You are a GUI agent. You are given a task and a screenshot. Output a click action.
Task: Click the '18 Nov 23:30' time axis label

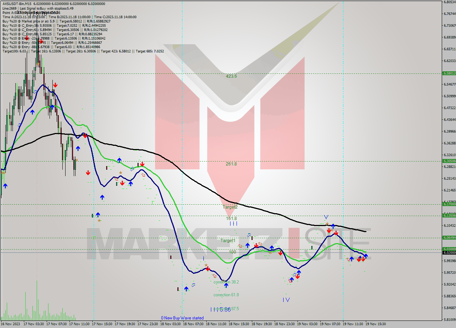point(284,324)
